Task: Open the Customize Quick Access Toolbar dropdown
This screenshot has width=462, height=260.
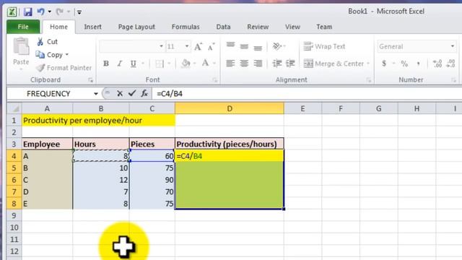Action: pos(79,12)
